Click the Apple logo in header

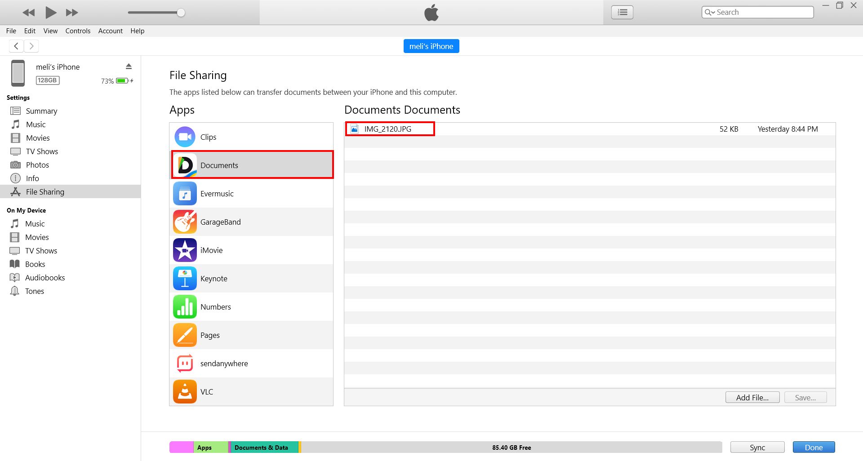(431, 12)
